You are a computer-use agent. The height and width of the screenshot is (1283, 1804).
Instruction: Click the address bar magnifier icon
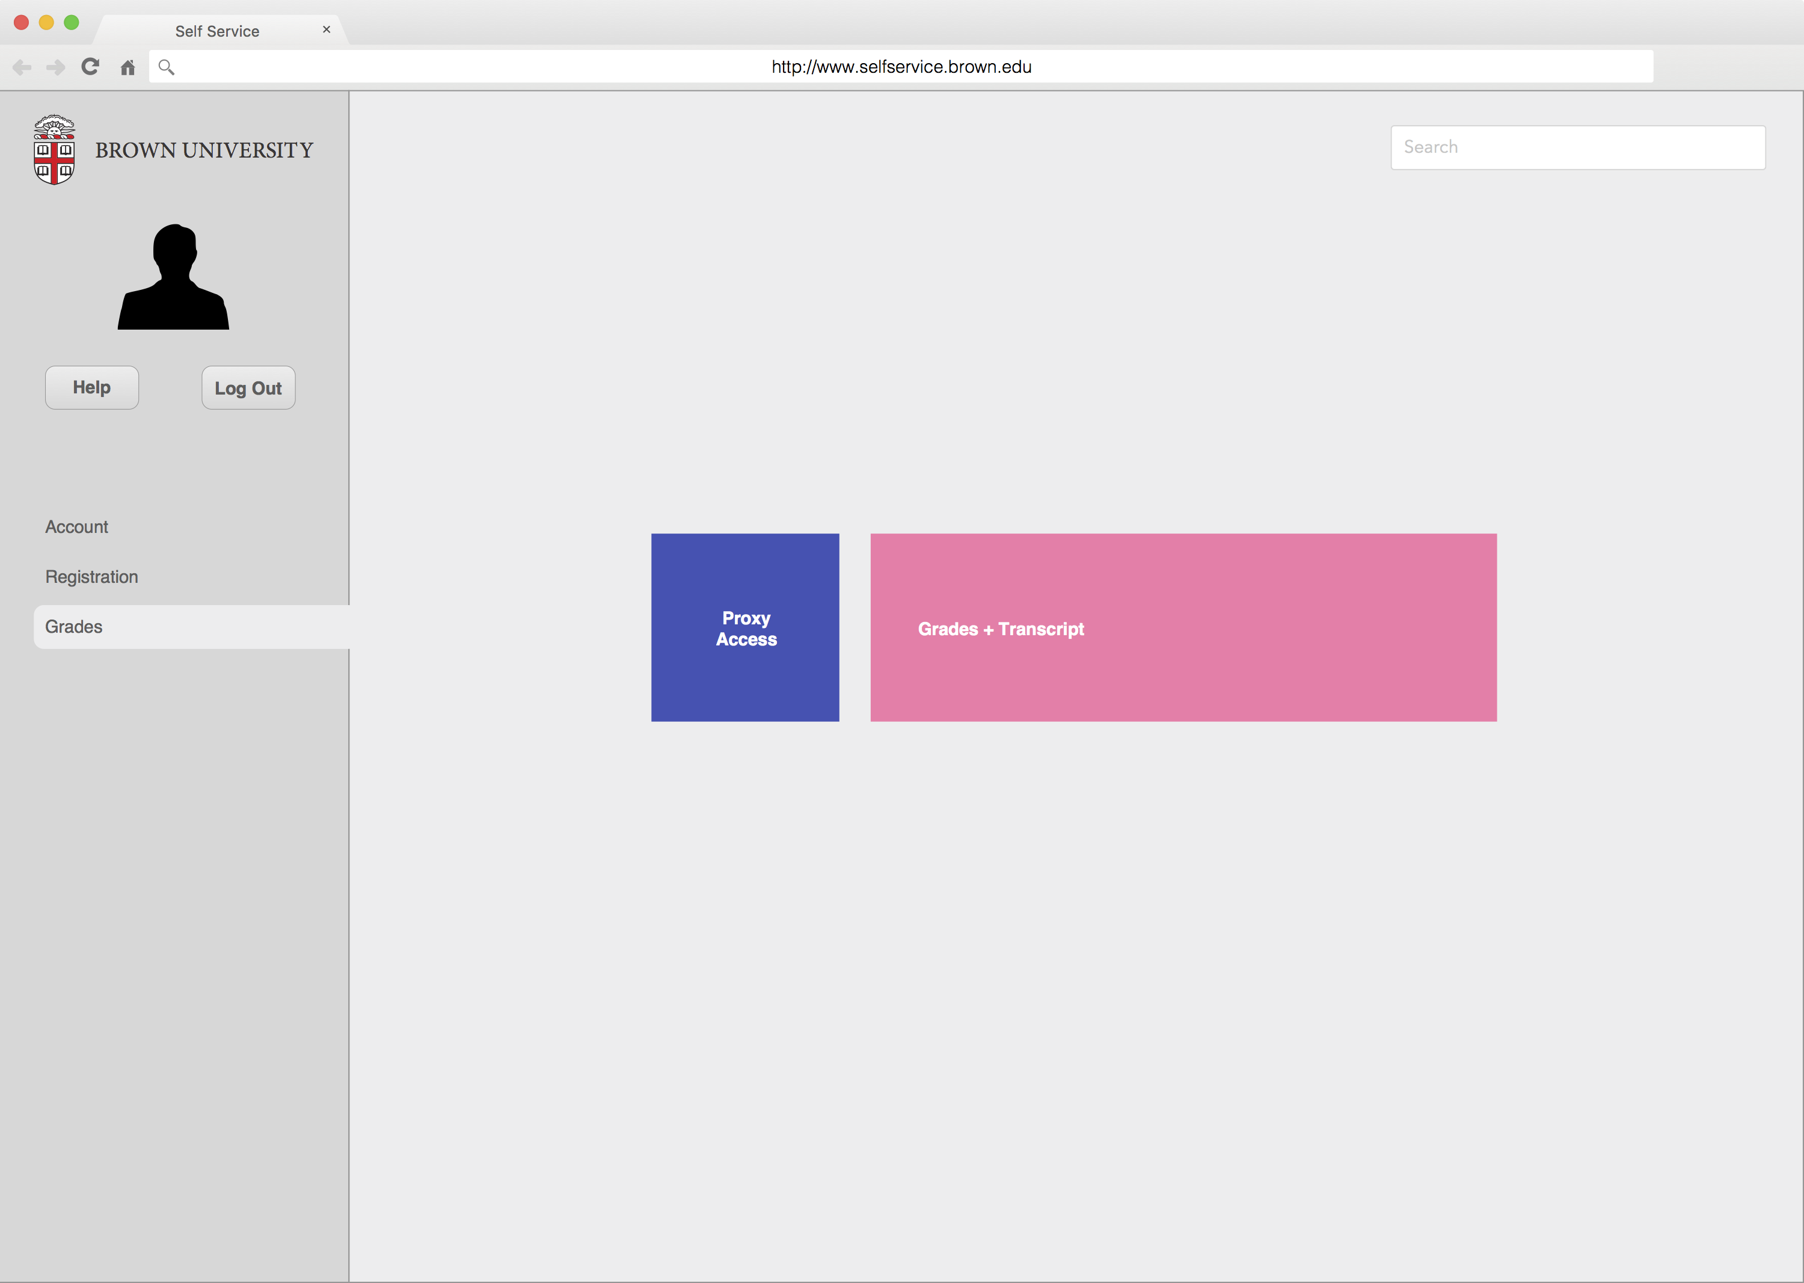(166, 67)
